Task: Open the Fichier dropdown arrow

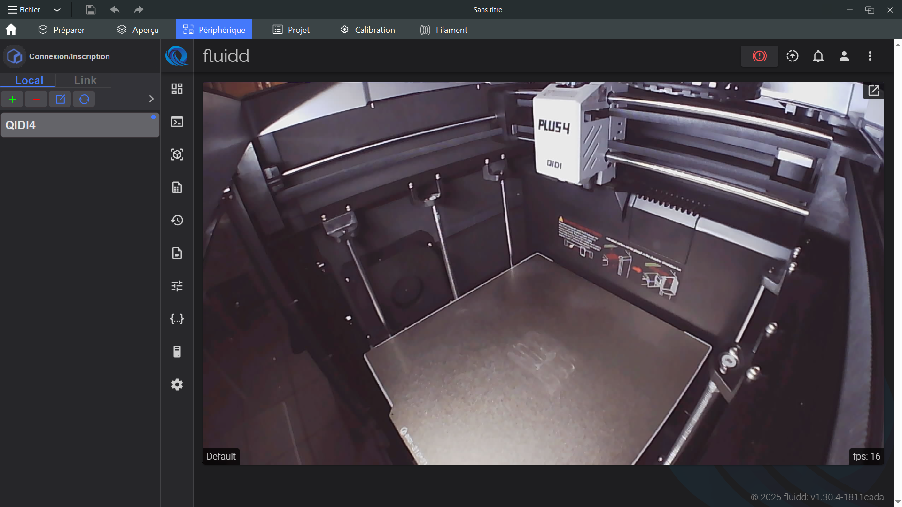Action: 57,10
